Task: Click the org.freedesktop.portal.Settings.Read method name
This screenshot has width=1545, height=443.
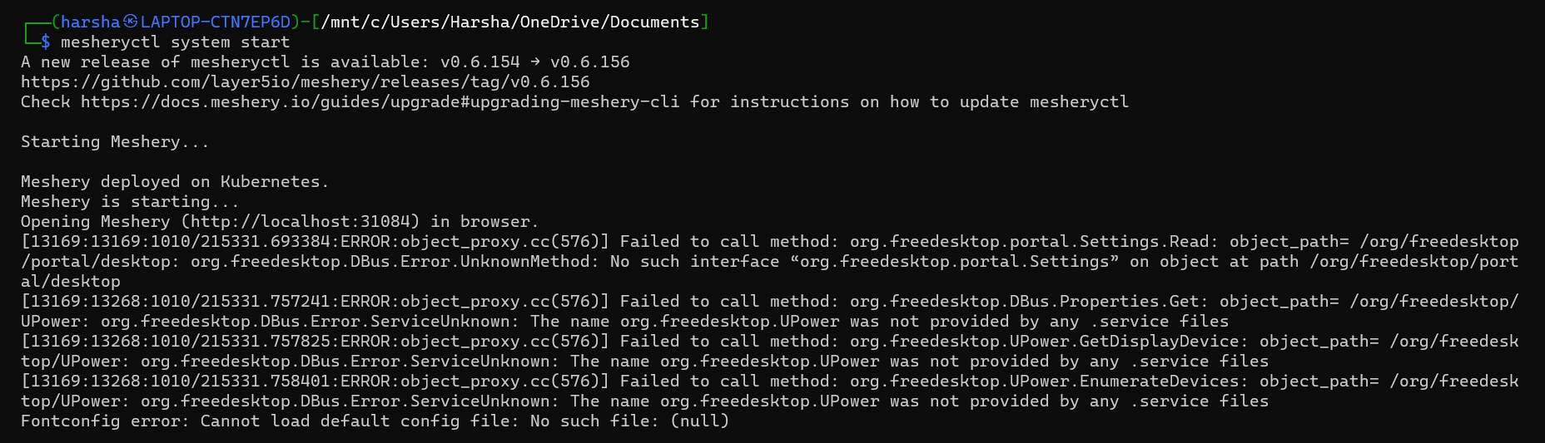Action: [x=1030, y=242]
